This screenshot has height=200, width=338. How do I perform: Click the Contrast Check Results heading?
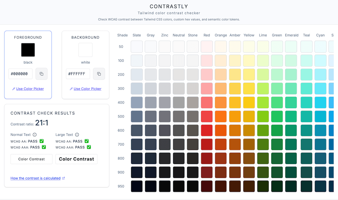[43, 113]
